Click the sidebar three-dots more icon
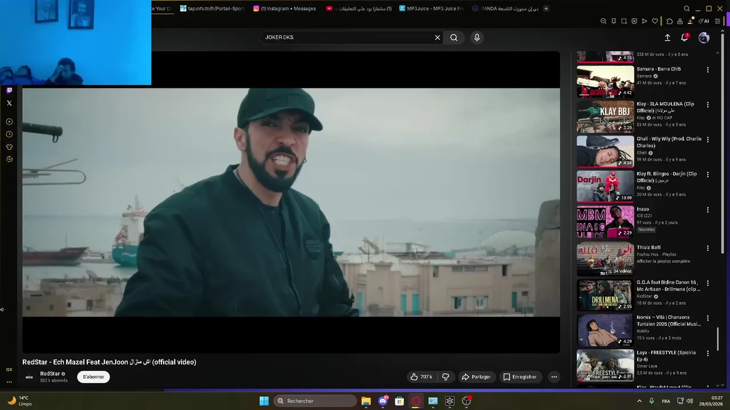The width and height of the screenshot is (730, 410). coord(9,382)
